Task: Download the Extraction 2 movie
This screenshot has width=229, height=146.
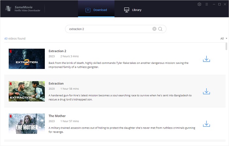Action: [x=206, y=59]
